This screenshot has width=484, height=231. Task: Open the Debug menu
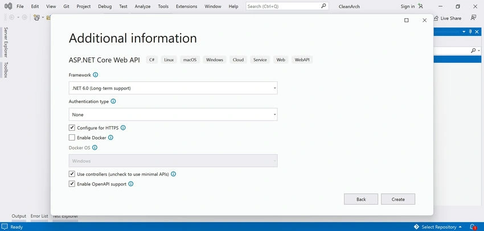coord(105,6)
